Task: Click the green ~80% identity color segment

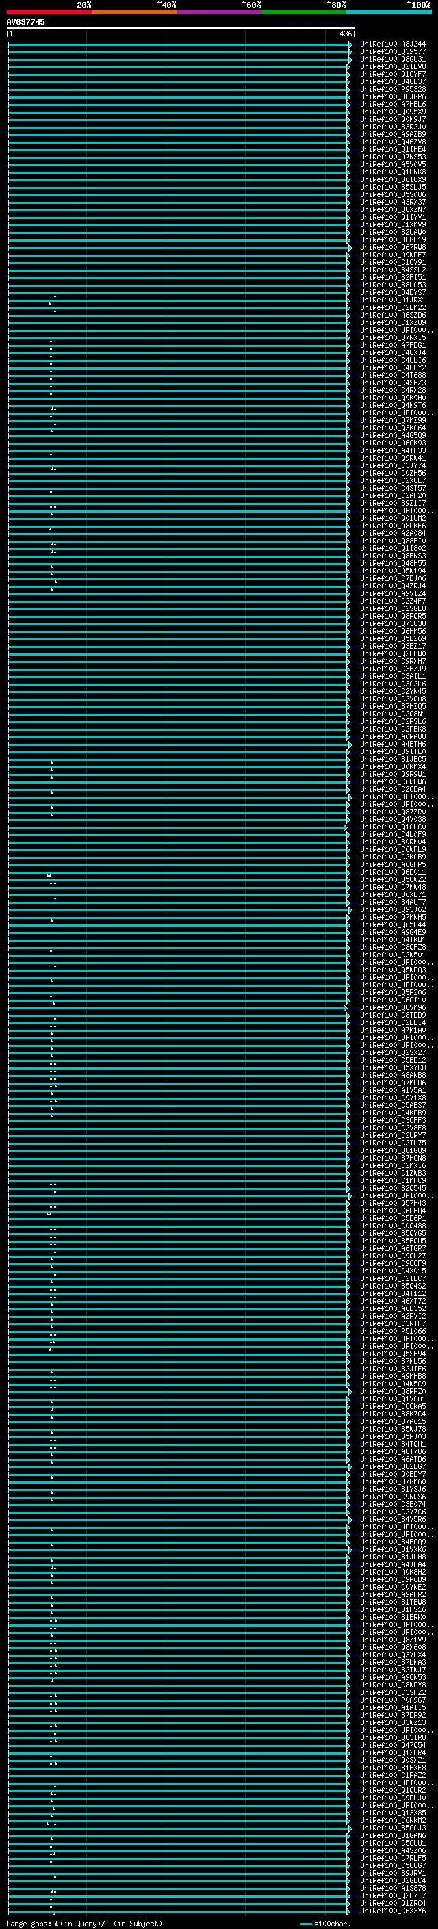Action: 304,12
